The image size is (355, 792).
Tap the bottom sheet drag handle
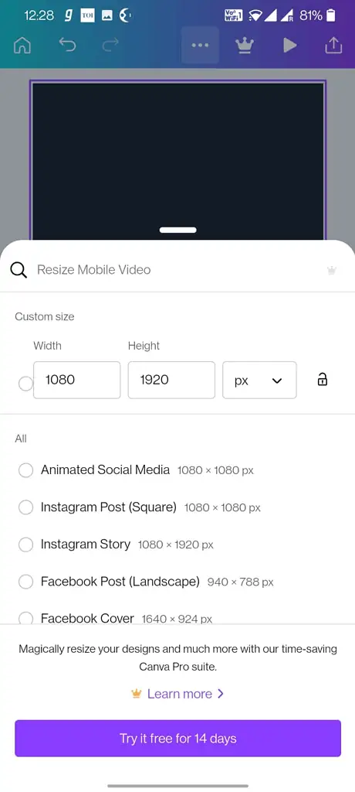(x=177, y=230)
